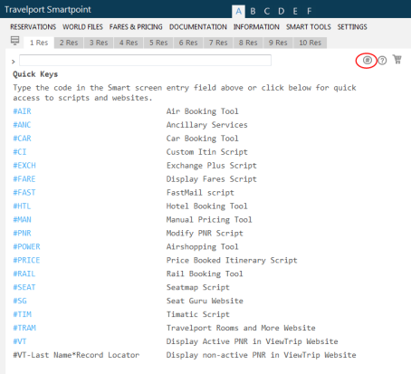The height and width of the screenshot is (374, 411).
Task: Click the 'Rail Booking Tool' description text
Action: pos(205,273)
